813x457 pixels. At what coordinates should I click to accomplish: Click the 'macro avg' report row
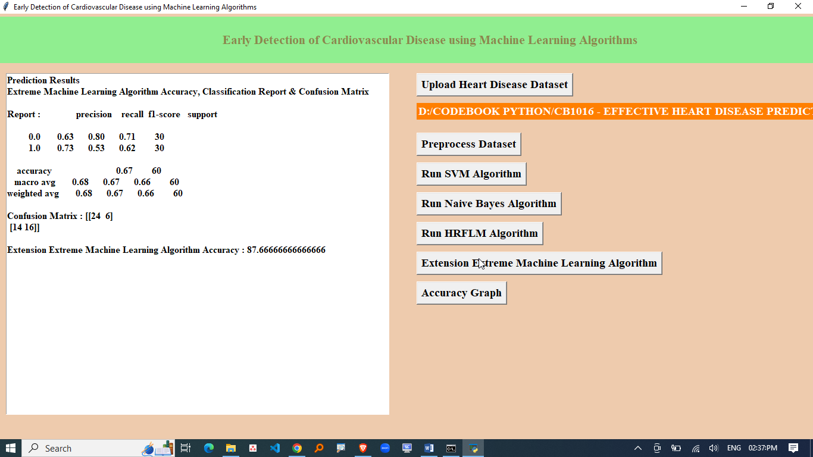96,182
